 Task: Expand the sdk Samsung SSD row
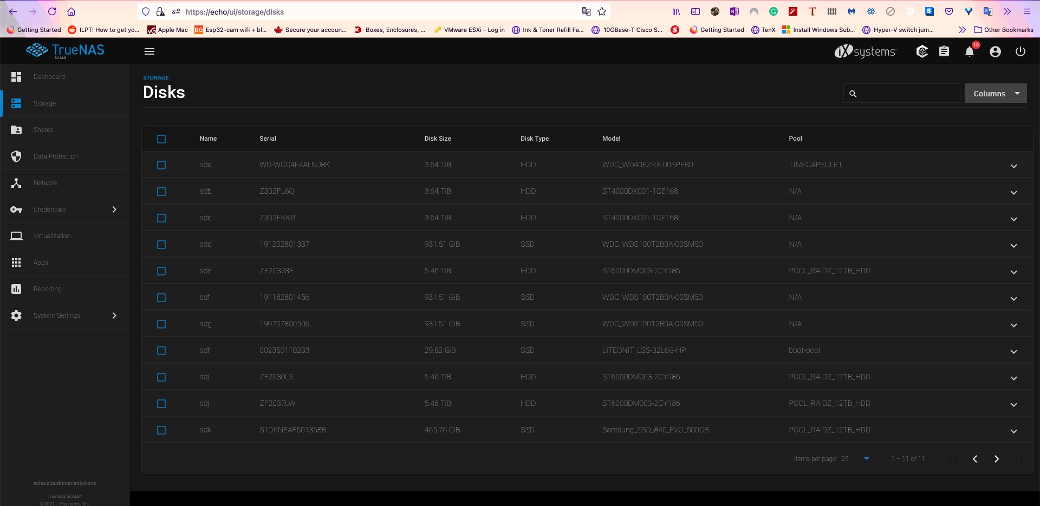point(1013,431)
